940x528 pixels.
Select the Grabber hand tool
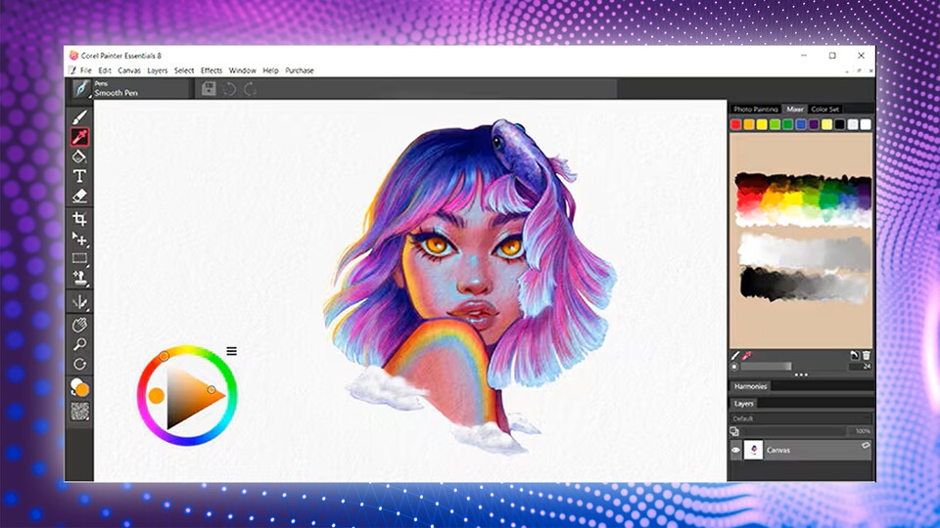pyautogui.click(x=79, y=325)
